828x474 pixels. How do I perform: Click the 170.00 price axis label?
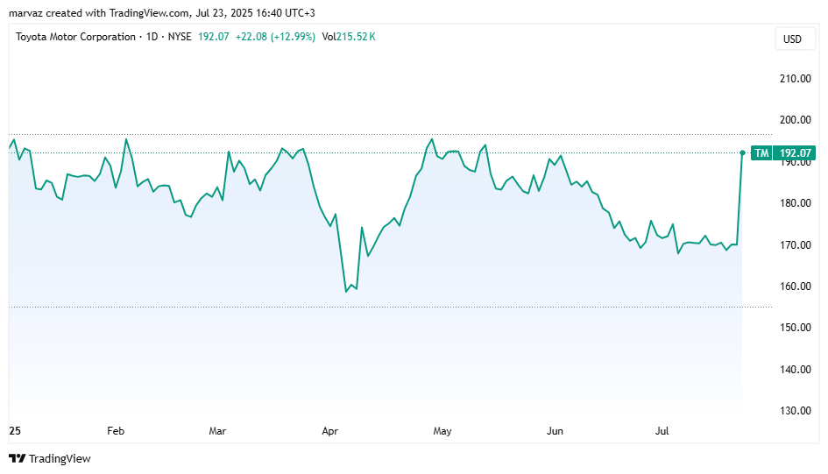coord(796,245)
